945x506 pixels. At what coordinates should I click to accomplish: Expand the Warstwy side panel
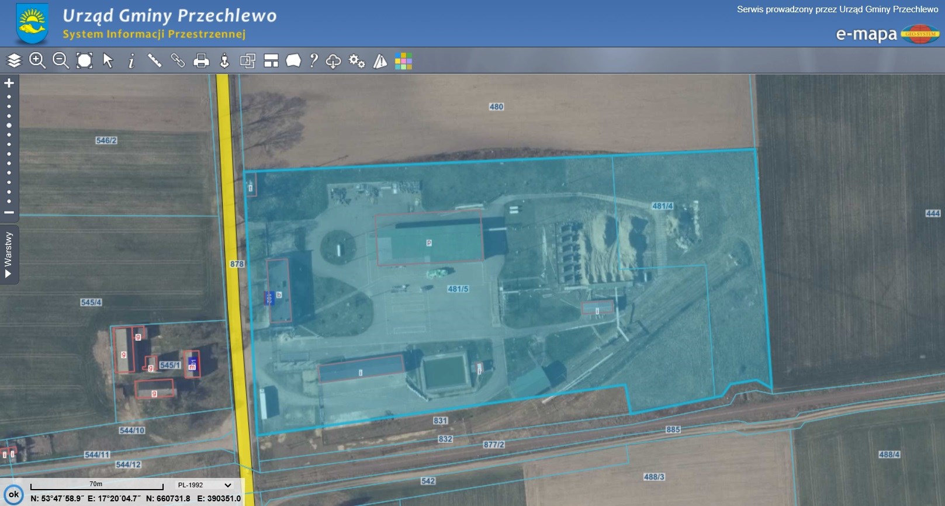coord(9,255)
